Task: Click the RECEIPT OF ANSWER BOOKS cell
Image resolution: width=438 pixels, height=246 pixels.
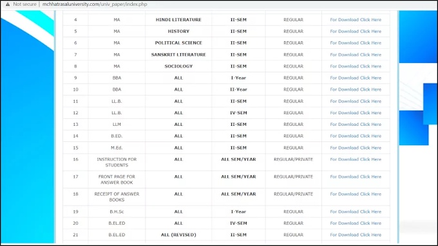Action: coord(117,197)
